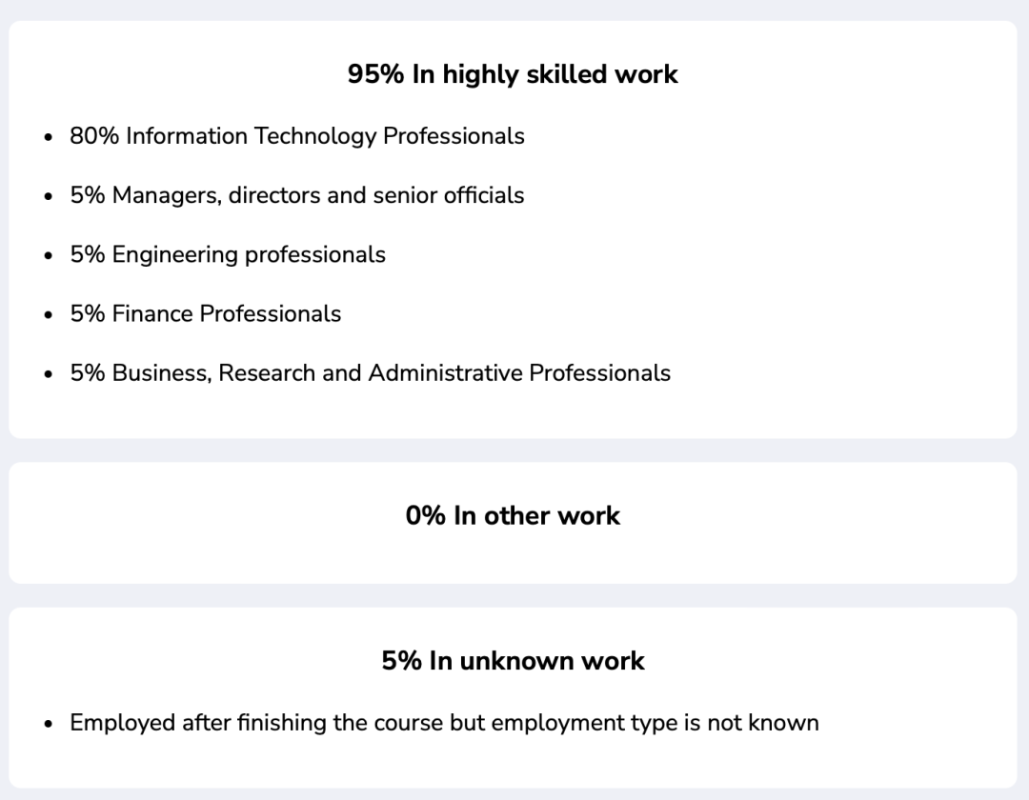Select the '5% Engineering professionals' line

228,254
